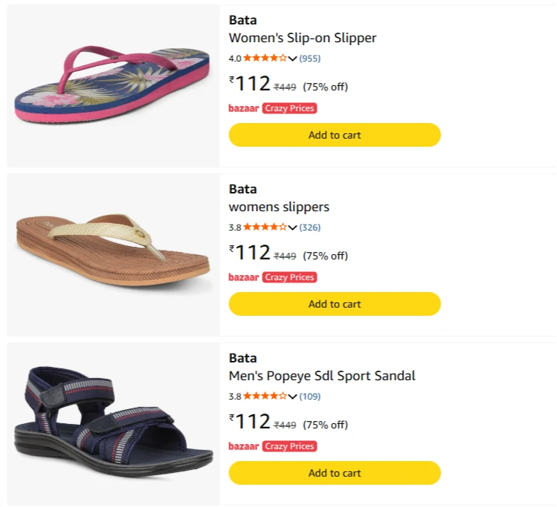Expand rating chevron for Women's Slip-on Slipper
Screen dimensions: 557x507
[x=292, y=59]
